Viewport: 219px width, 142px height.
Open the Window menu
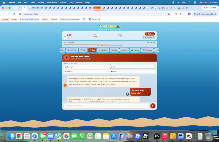(79, 2)
